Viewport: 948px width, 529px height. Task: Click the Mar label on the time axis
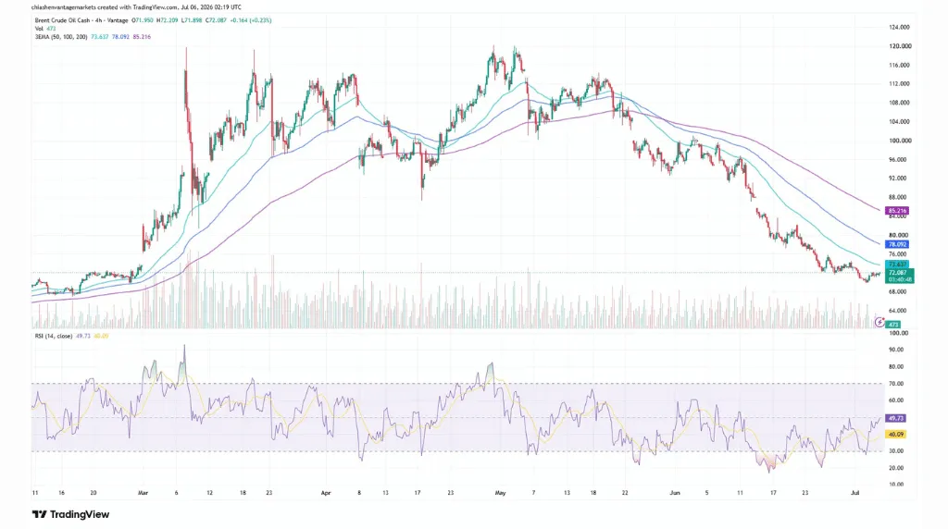tap(143, 493)
